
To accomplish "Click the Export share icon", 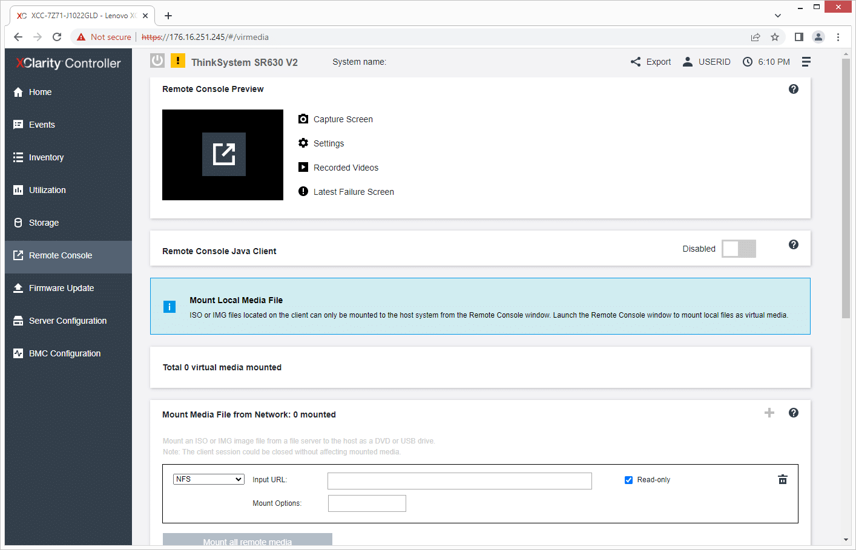I will tap(636, 62).
